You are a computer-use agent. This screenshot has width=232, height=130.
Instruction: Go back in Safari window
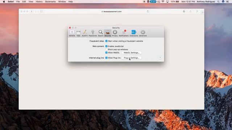tap(32, 12)
